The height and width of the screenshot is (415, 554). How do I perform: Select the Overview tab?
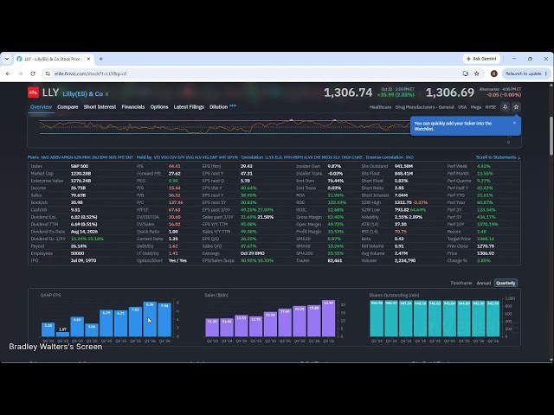point(41,107)
